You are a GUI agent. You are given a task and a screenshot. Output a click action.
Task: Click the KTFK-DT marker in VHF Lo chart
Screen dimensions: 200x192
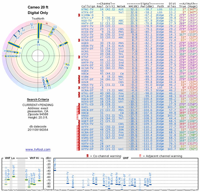pos(14,176)
